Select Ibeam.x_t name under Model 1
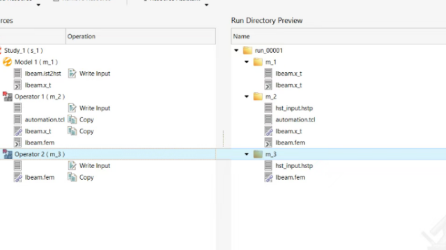 38,85
